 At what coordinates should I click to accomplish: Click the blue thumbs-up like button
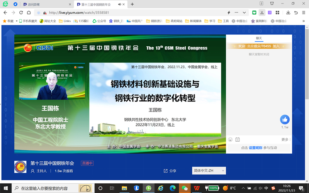[x=285, y=119]
